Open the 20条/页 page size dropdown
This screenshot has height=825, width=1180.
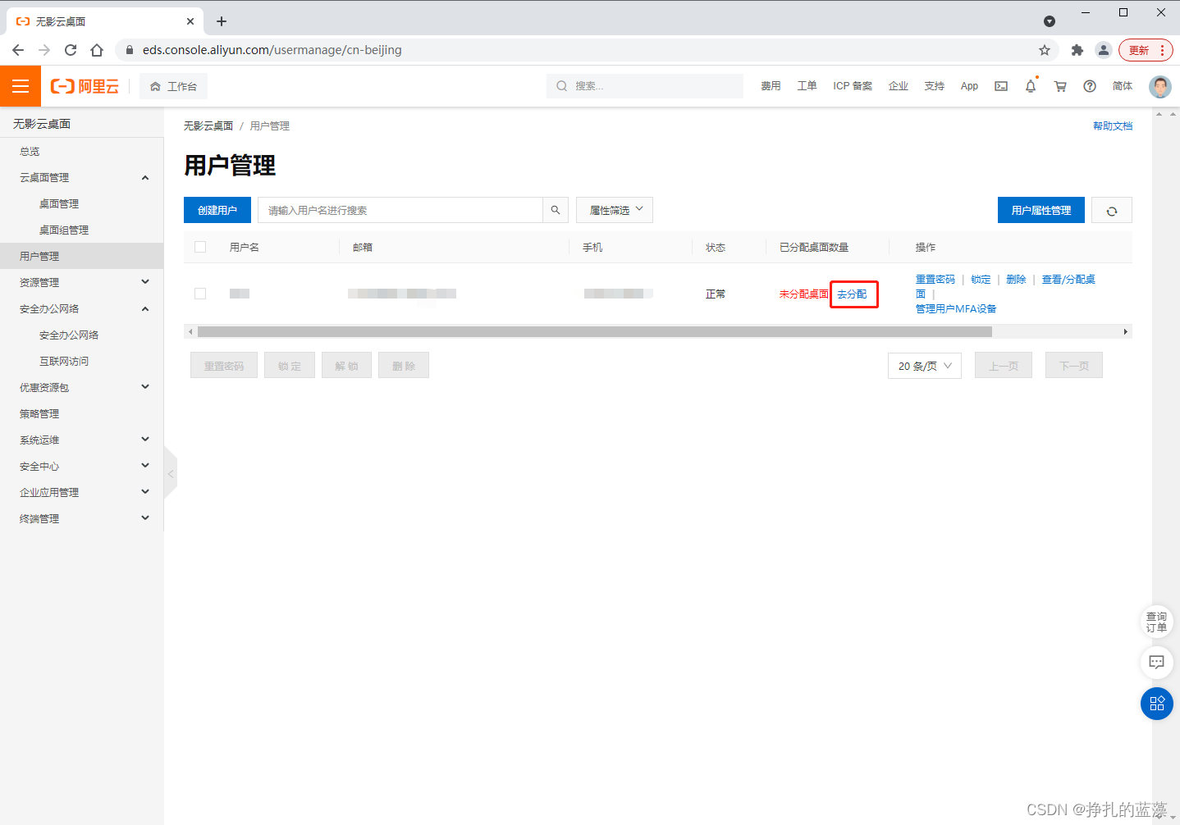click(x=924, y=365)
